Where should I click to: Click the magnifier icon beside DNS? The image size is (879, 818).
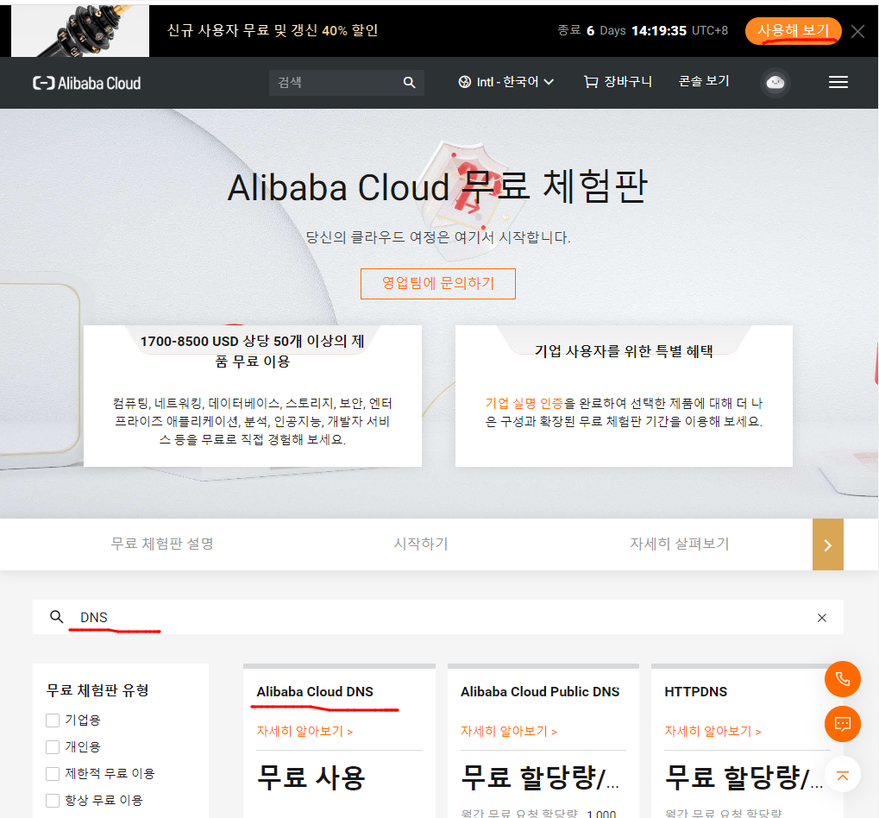57,617
